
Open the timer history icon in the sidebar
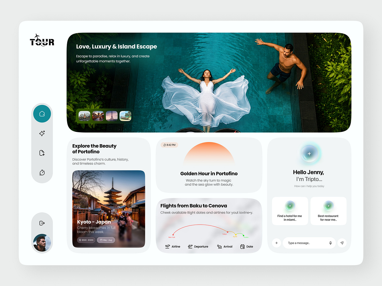point(42,173)
